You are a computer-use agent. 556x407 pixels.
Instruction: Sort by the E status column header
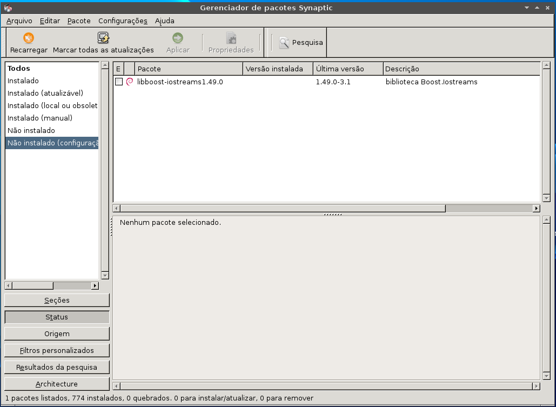coord(118,69)
